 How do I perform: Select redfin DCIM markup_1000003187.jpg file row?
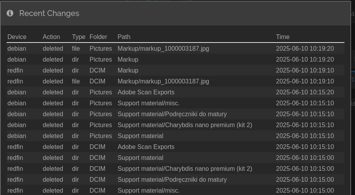click(176, 81)
